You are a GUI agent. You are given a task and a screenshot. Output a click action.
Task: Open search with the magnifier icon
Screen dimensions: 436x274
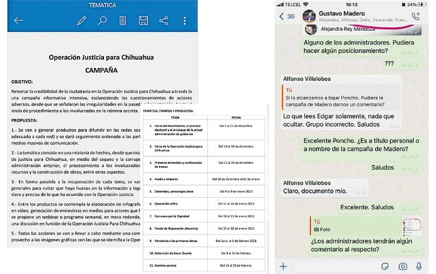[102, 21]
